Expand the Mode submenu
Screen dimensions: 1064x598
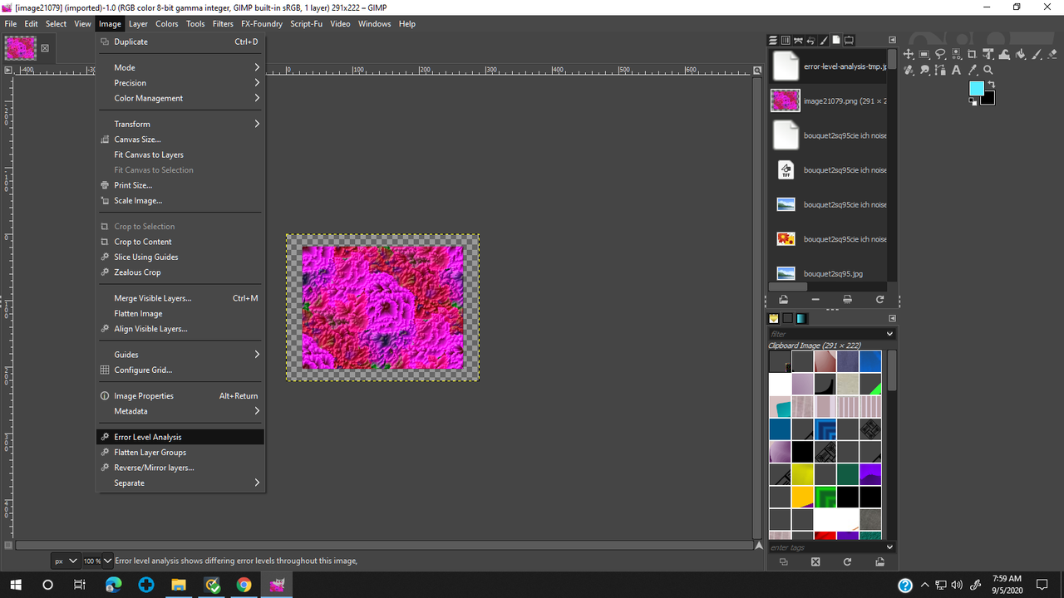coord(180,67)
